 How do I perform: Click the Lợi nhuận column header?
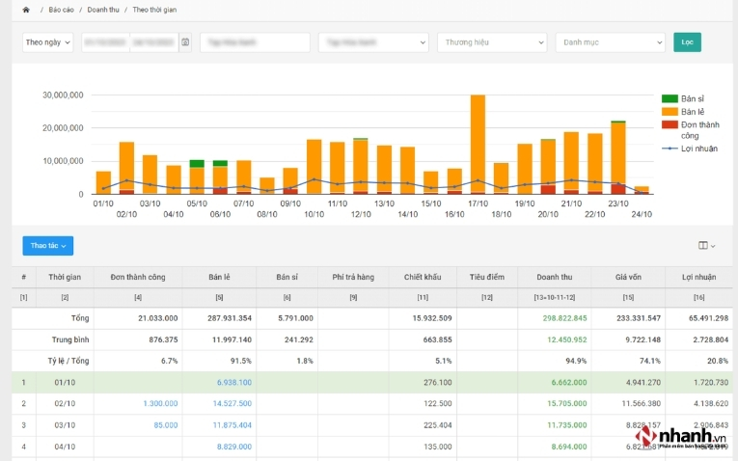(x=699, y=277)
